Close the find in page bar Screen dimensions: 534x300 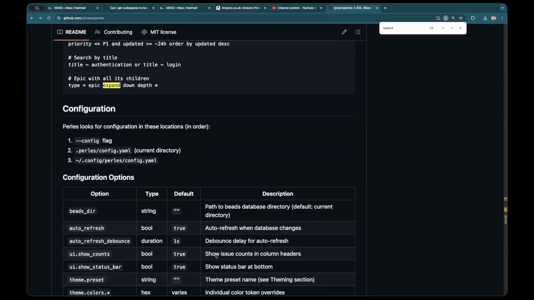[x=460, y=28]
